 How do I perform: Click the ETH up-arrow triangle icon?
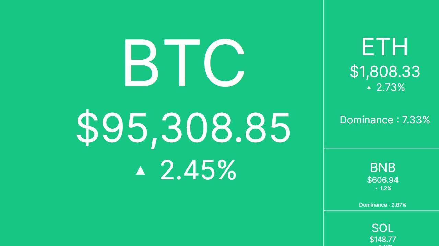tap(369, 87)
